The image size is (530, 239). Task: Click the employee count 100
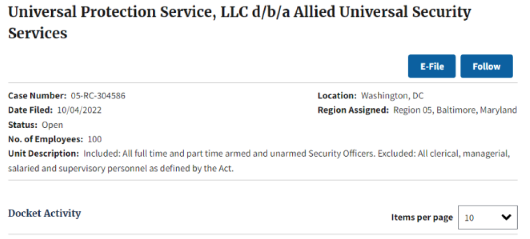(95, 139)
